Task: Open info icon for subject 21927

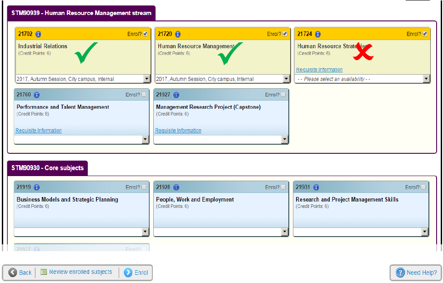Action: click(x=176, y=95)
